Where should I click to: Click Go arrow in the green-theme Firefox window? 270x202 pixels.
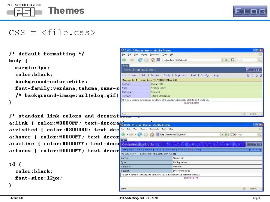tap(226, 60)
